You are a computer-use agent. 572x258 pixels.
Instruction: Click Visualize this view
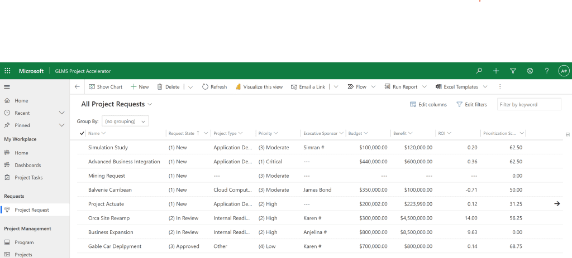[x=259, y=87]
